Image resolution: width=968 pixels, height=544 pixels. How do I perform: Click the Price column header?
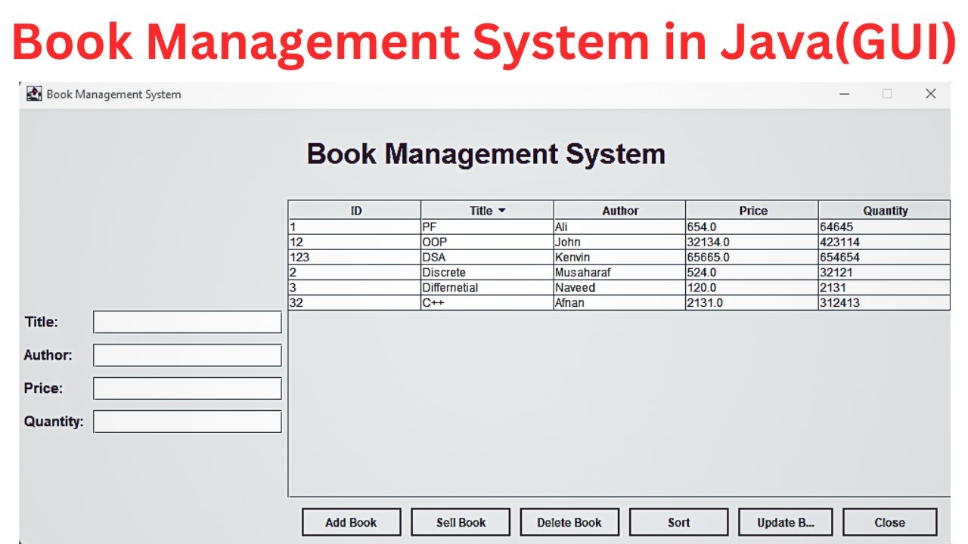(x=752, y=210)
